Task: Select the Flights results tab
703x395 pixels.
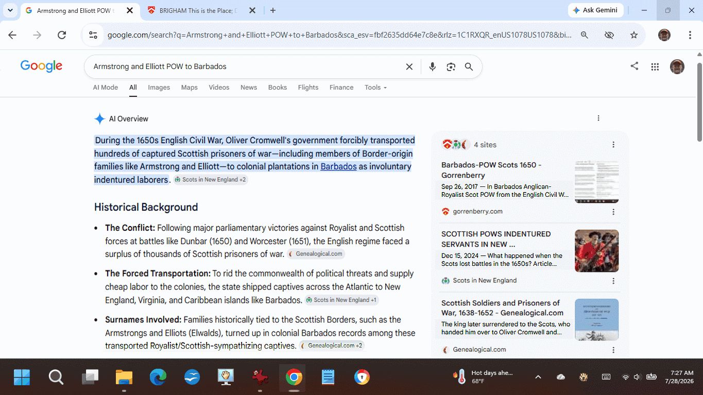Action: tap(308, 88)
